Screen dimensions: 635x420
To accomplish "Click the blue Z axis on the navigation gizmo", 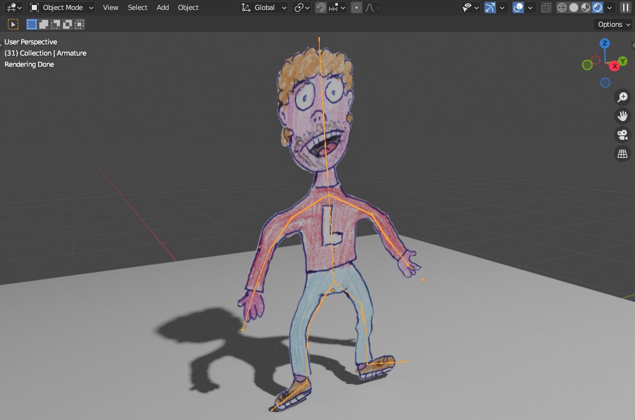I will click(604, 43).
